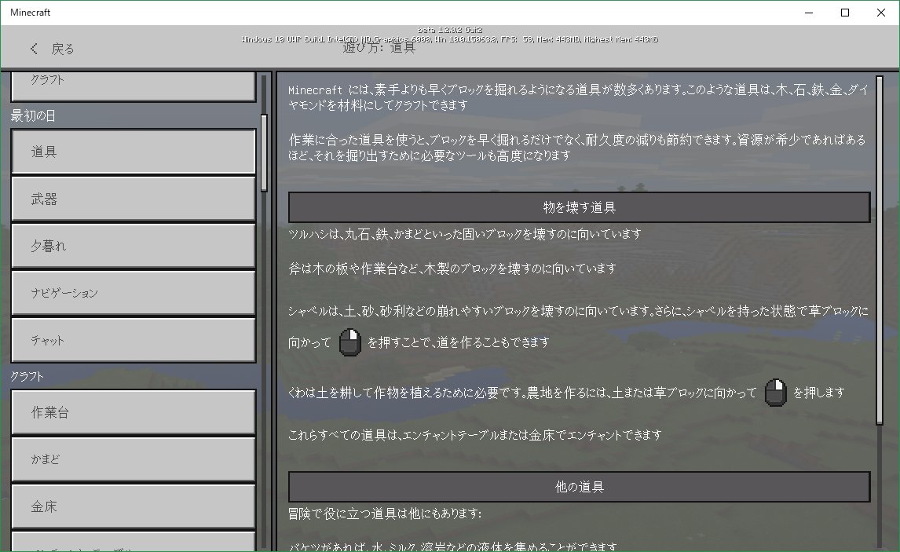
Task: Click the mouse icon before を押します
Action: [x=775, y=393]
